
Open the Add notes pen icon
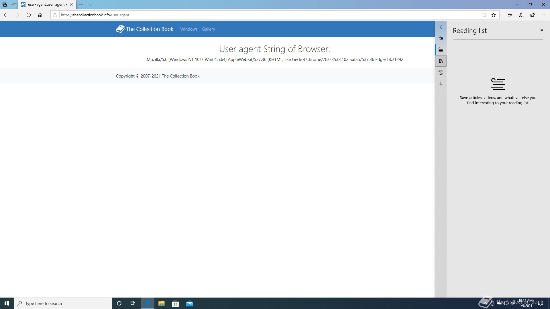pyautogui.click(x=521, y=15)
